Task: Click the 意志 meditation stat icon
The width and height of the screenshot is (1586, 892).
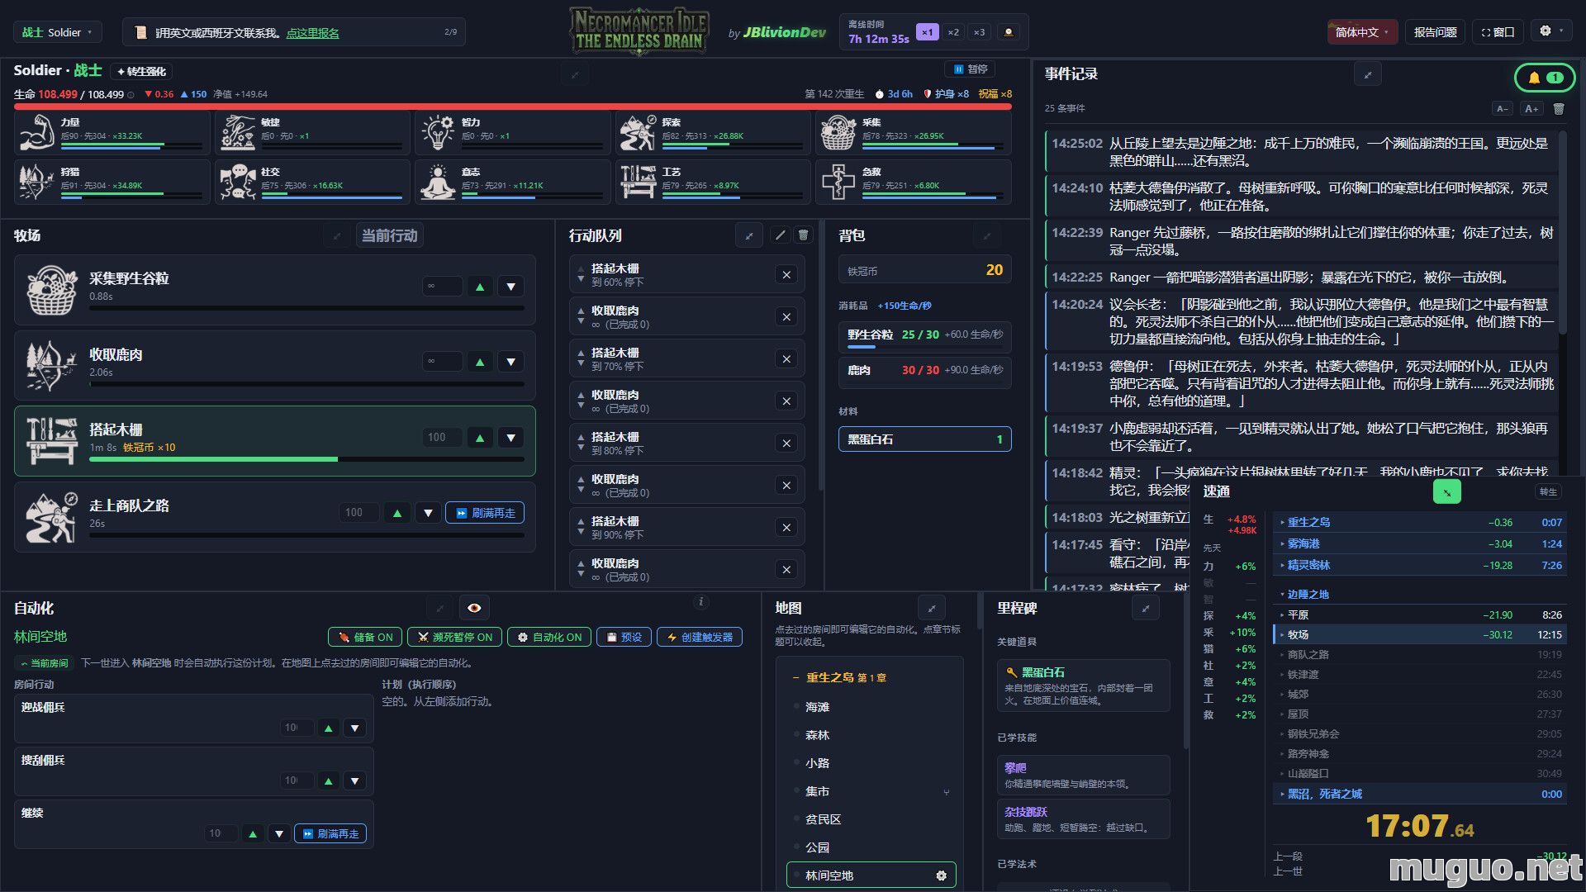Action: pos(439,182)
